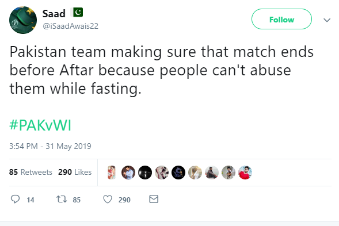This screenshot has width=339, height=226.
Task: Open the first liker avatar in the row
Action: [x=112, y=173]
